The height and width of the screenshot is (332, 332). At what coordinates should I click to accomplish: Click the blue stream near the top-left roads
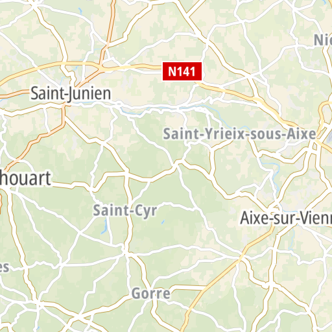point(80,11)
